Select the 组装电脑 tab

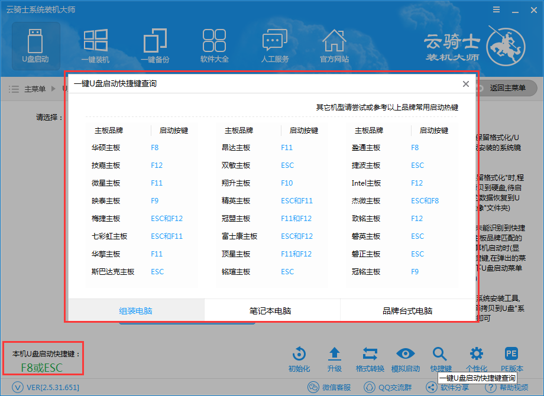137,311
